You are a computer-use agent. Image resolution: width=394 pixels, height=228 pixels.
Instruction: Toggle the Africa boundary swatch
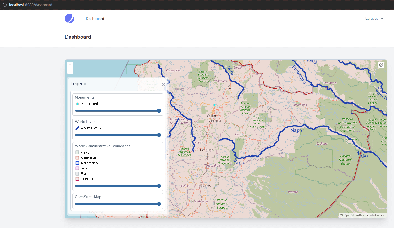coord(77,153)
